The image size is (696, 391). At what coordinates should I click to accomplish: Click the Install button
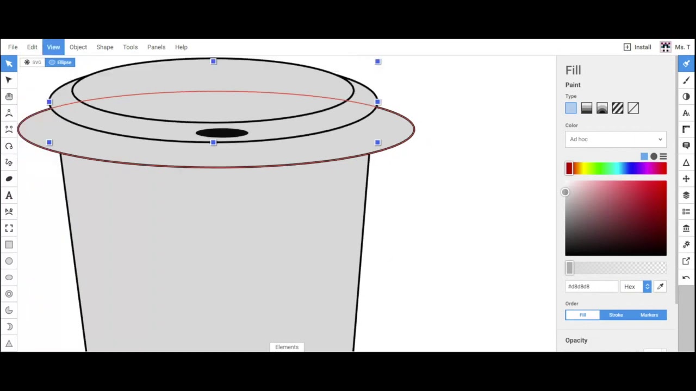[x=637, y=47]
